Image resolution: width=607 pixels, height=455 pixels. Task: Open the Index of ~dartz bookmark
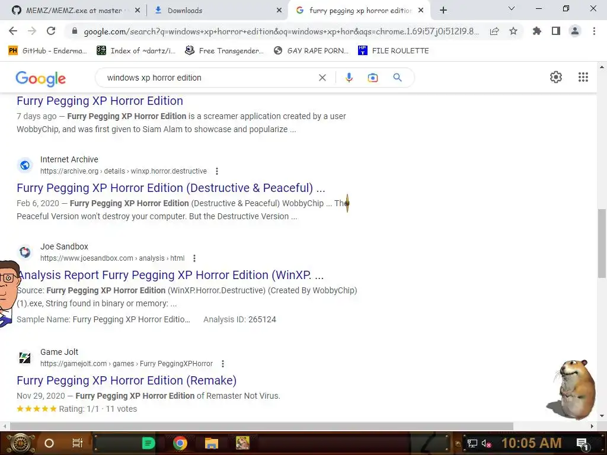(x=136, y=51)
